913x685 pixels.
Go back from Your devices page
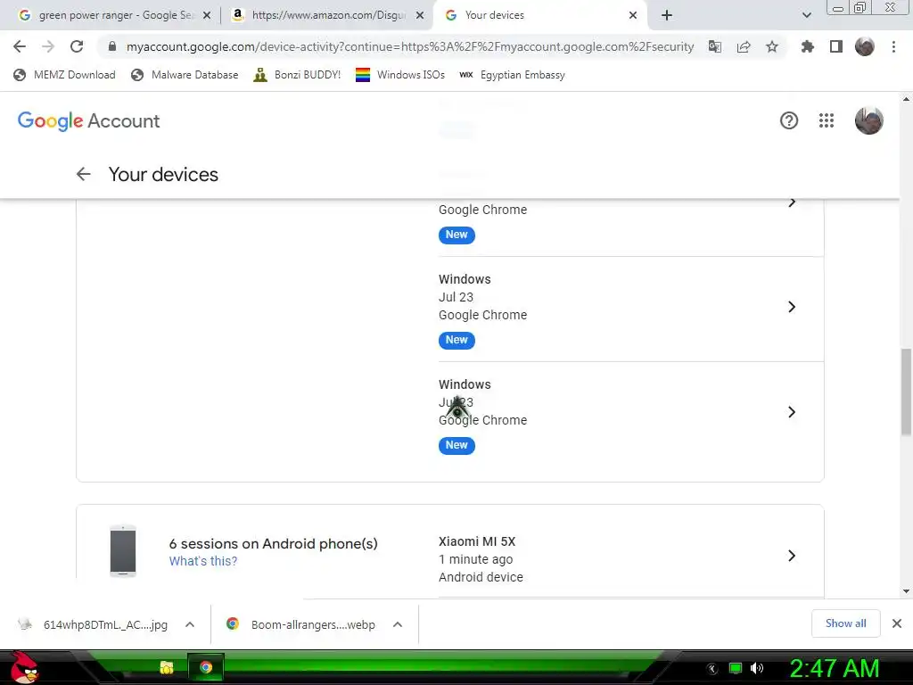[83, 174]
